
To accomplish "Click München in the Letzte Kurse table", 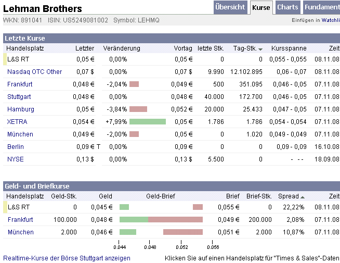I will tap(20, 134).
